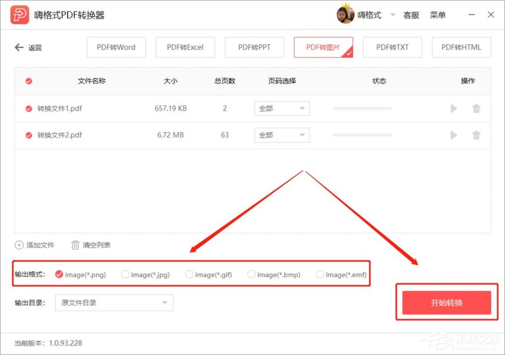Click the app logo at top left
The image size is (505, 355).
click(20, 14)
